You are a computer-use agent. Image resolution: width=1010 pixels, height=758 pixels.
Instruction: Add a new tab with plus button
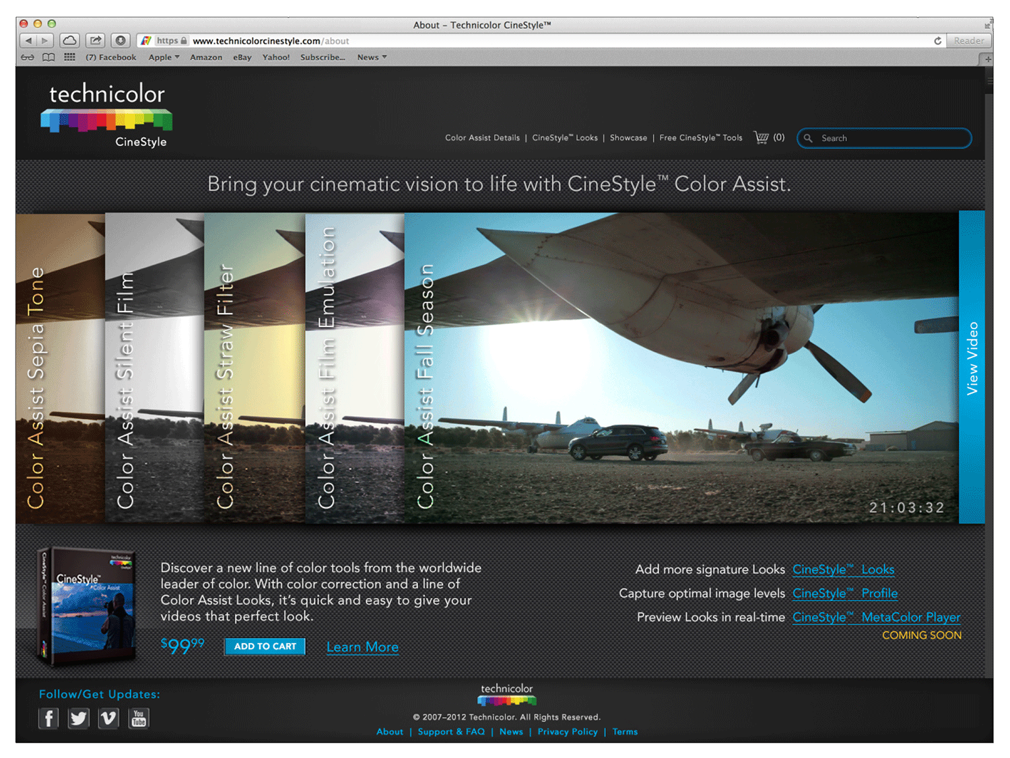pyautogui.click(x=988, y=59)
